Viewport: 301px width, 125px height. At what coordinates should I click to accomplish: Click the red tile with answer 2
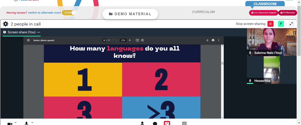coord(161,79)
